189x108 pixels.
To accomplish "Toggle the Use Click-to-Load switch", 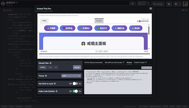I will (x=75, y=84).
